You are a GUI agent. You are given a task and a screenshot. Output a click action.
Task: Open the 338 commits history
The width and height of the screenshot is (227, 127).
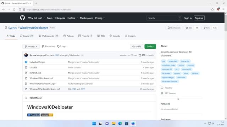pyautogui.click(x=146, y=55)
